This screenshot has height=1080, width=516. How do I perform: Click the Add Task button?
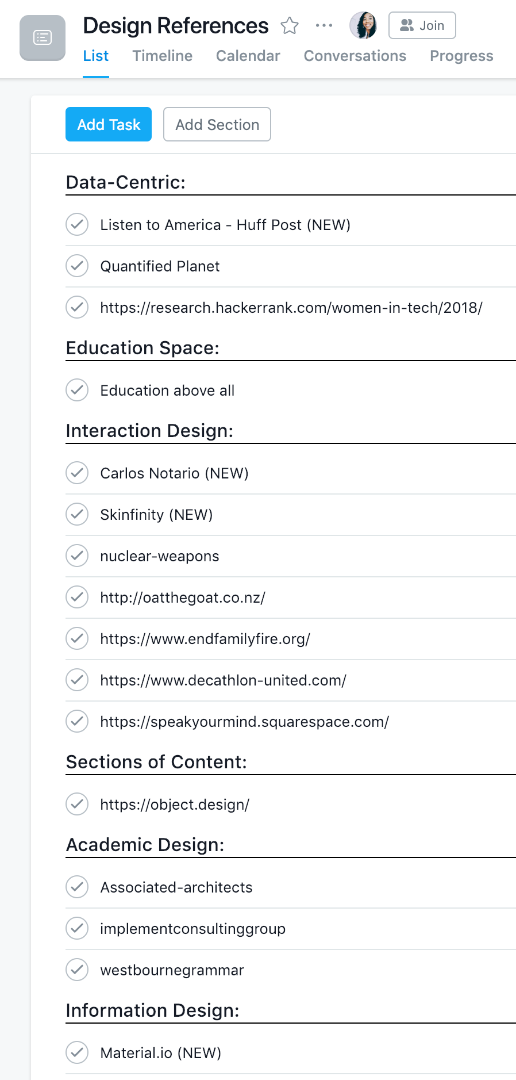click(109, 124)
